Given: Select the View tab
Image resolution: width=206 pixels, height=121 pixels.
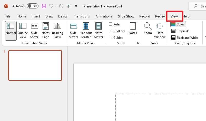Looking at the screenshot, I should click(174, 16).
